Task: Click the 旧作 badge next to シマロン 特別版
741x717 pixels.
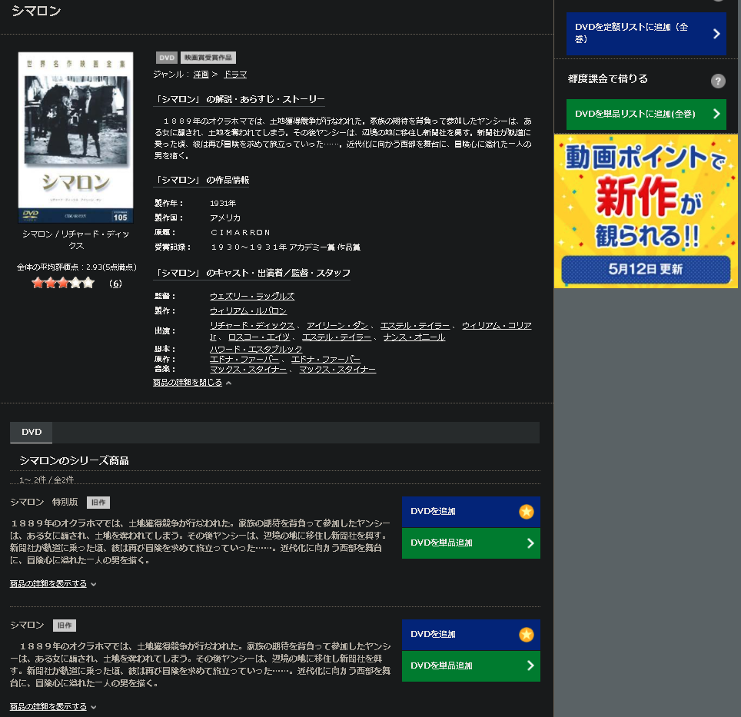Action: (98, 503)
